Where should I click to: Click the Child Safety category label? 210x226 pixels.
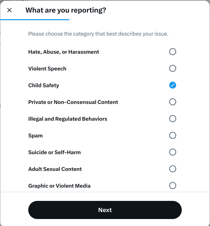(x=44, y=85)
